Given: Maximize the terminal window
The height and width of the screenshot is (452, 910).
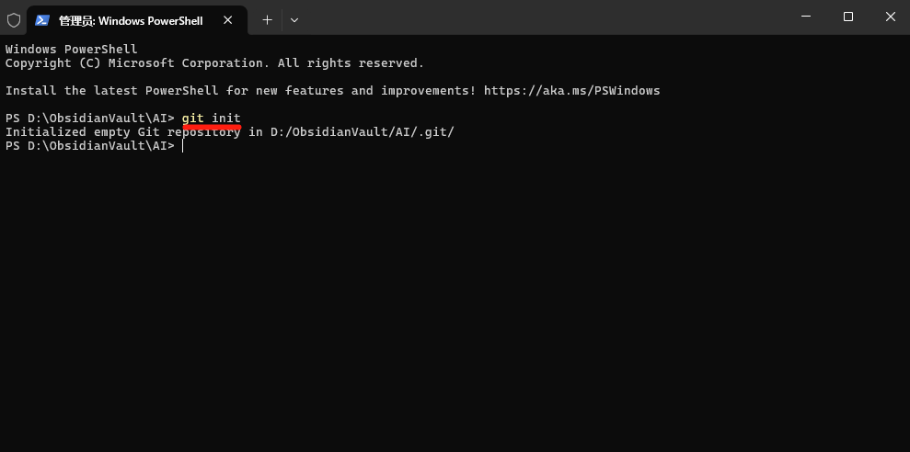Looking at the screenshot, I should click(848, 17).
